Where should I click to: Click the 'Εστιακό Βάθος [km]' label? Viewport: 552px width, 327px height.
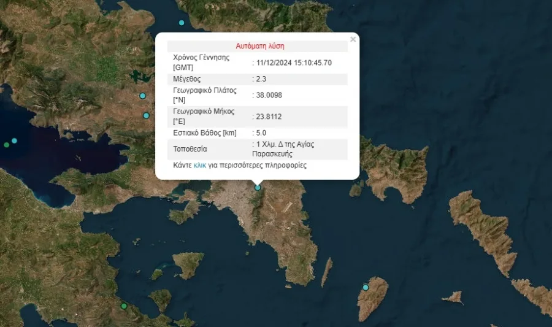point(205,133)
